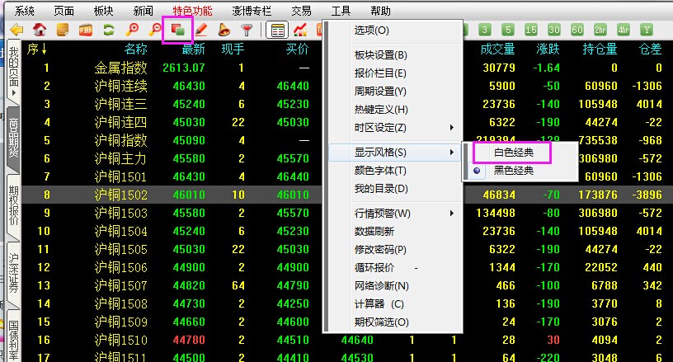This screenshot has width=673, height=362.
Task: Click the red pencil drawing icon
Action: point(200,30)
